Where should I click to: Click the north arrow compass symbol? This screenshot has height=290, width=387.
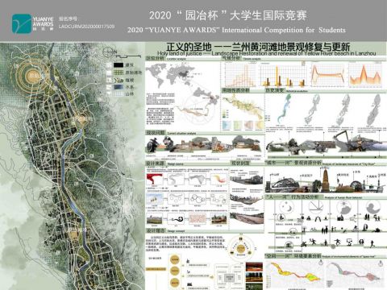(108, 52)
